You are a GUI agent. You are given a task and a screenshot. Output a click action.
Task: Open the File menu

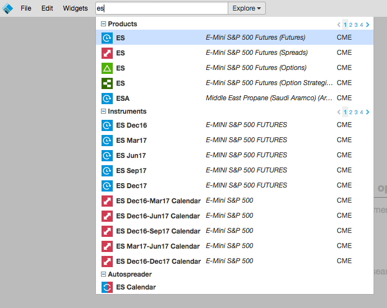(26, 8)
